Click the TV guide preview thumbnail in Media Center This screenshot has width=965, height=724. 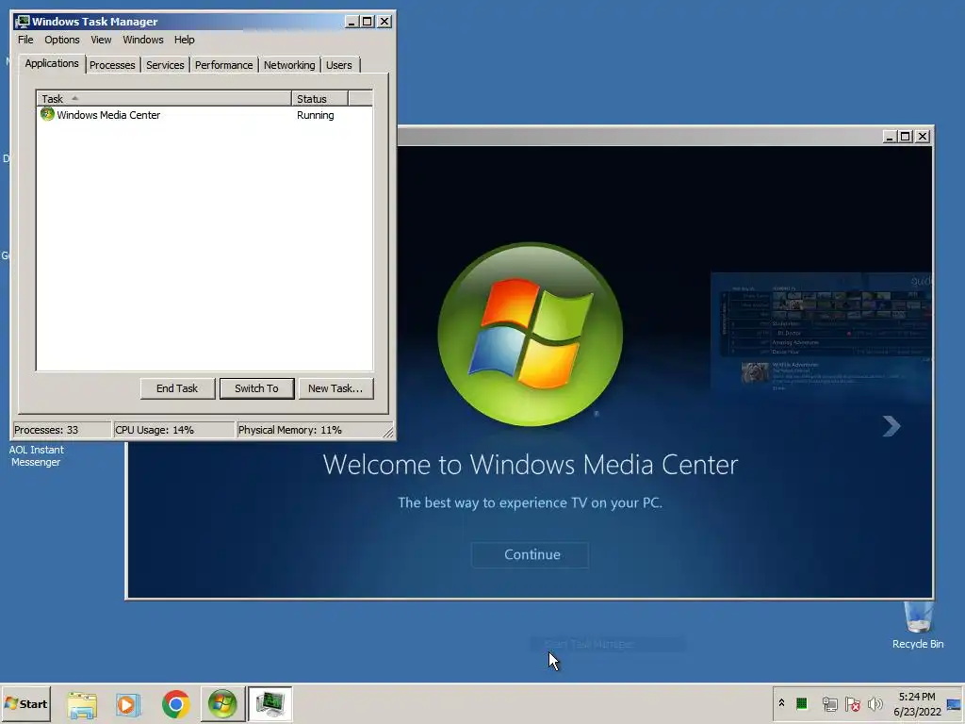pos(822,333)
